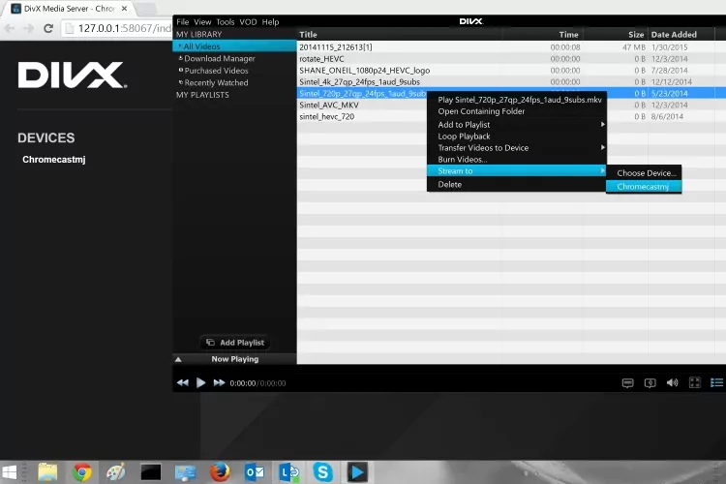Start playback with the play button
The width and height of the screenshot is (726, 484).
(x=200, y=382)
